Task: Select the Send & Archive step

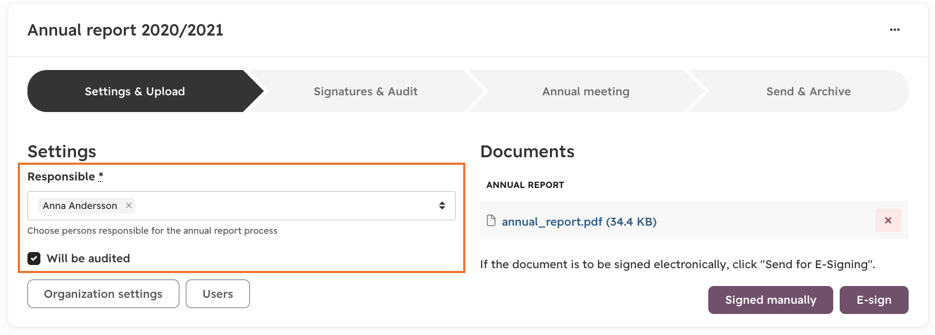Action: (x=808, y=91)
